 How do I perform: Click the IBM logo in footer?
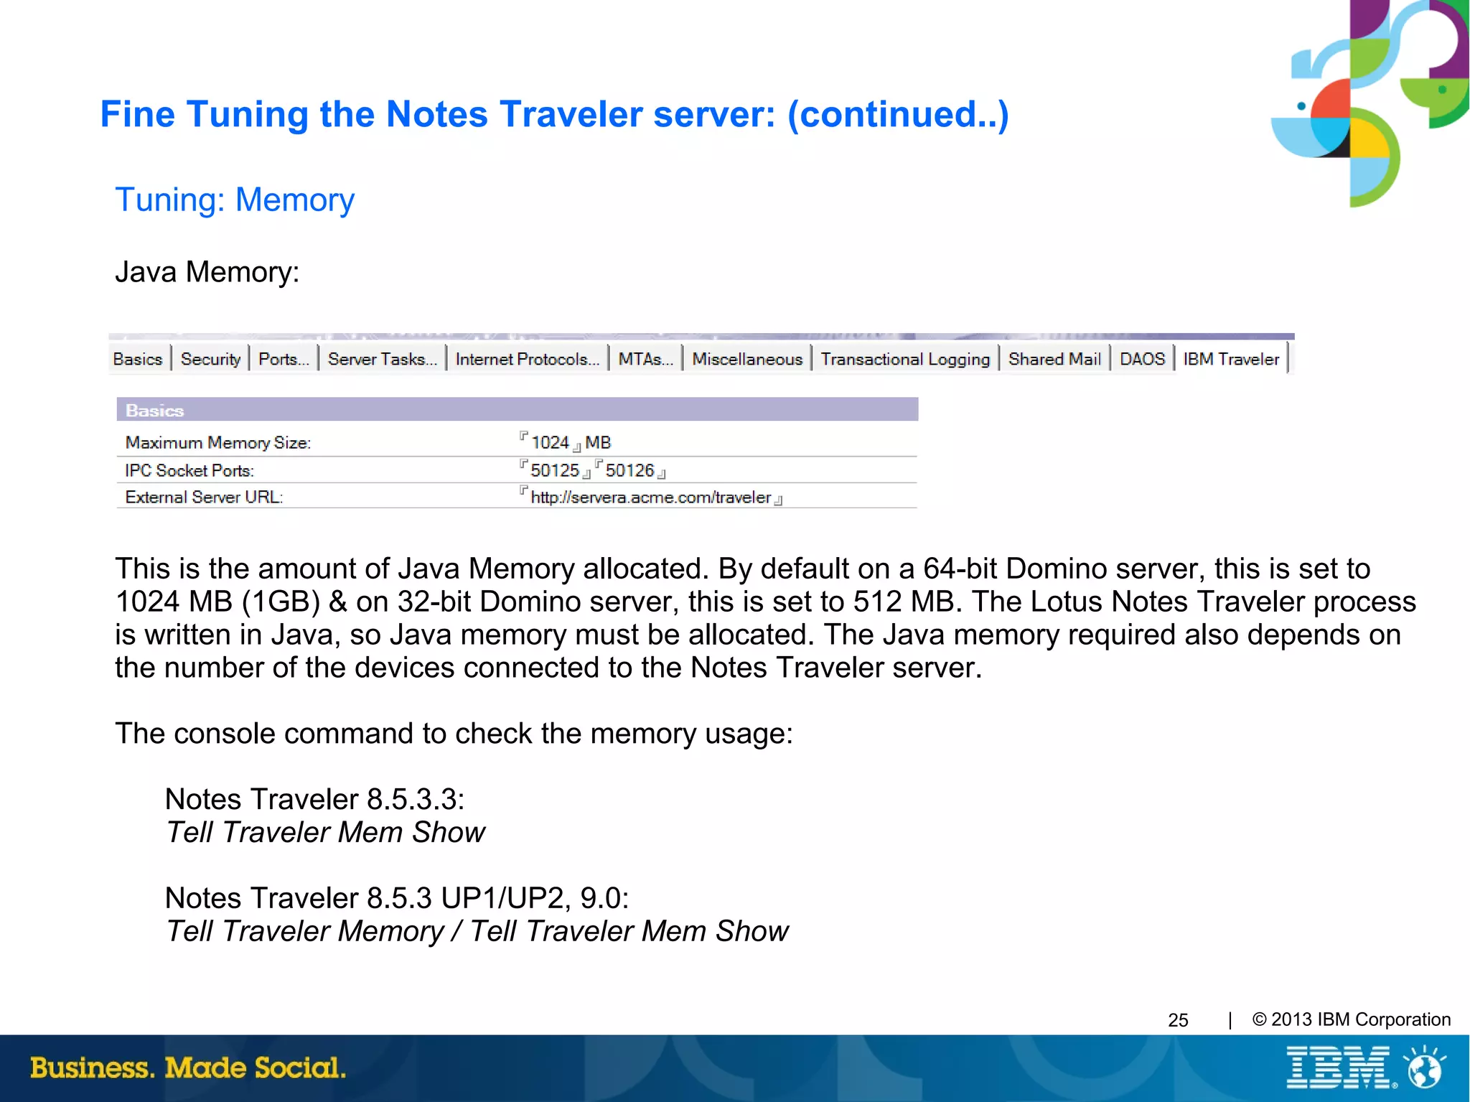(1339, 1068)
